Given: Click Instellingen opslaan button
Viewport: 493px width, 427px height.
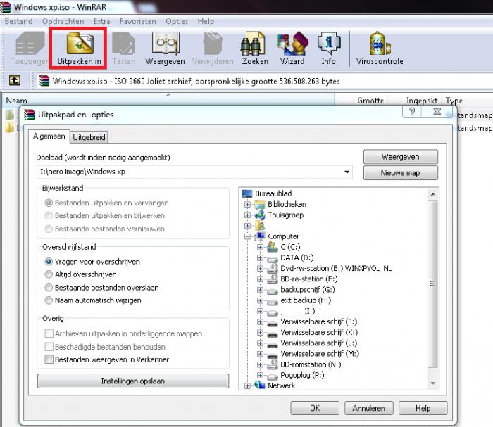Looking at the screenshot, I should (x=133, y=381).
